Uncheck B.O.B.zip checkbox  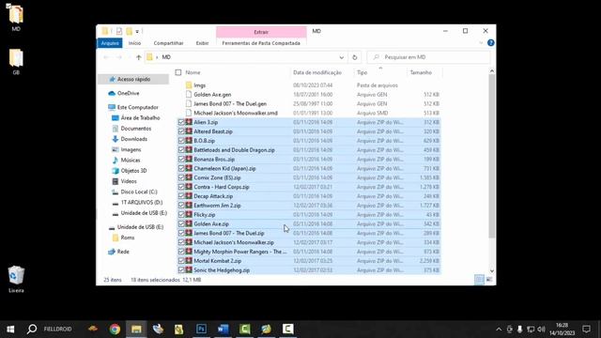pos(181,141)
